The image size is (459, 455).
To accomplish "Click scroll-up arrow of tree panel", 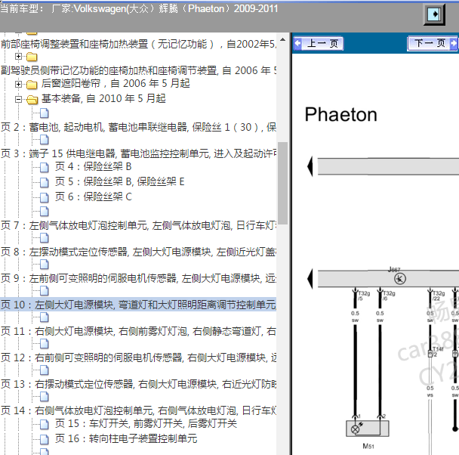I will click(282, 39).
